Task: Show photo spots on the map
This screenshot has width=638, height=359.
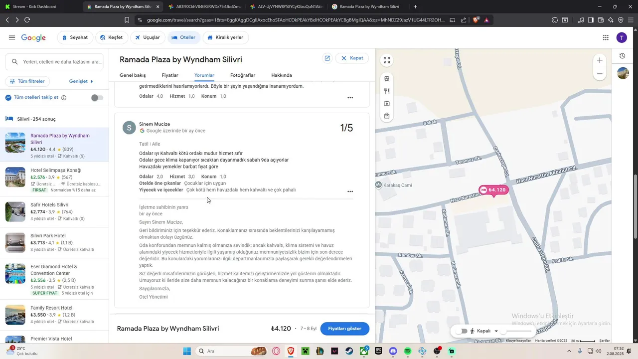Action: [x=387, y=104]
